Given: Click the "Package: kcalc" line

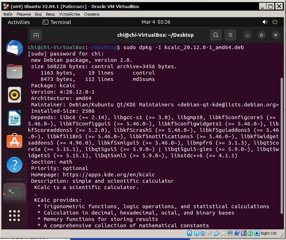Looking at the screenshot, I should pos(53,86).
